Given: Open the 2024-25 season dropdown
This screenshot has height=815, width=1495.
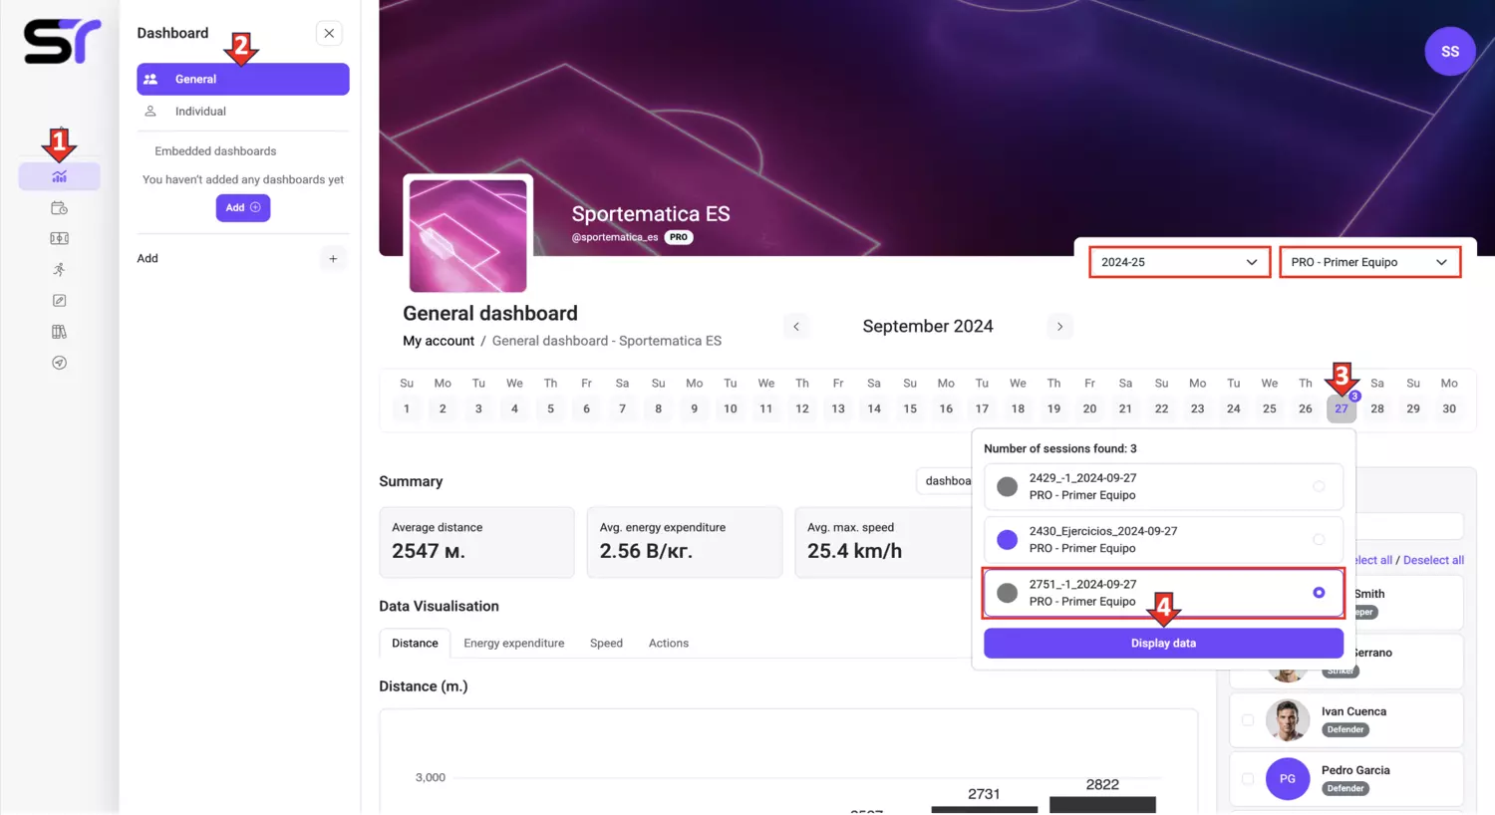Looking at the screenshot, I should [1179, 262].
